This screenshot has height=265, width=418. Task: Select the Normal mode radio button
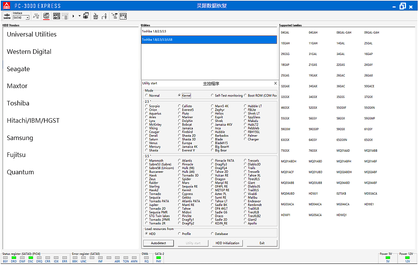[x=147, y=95]
